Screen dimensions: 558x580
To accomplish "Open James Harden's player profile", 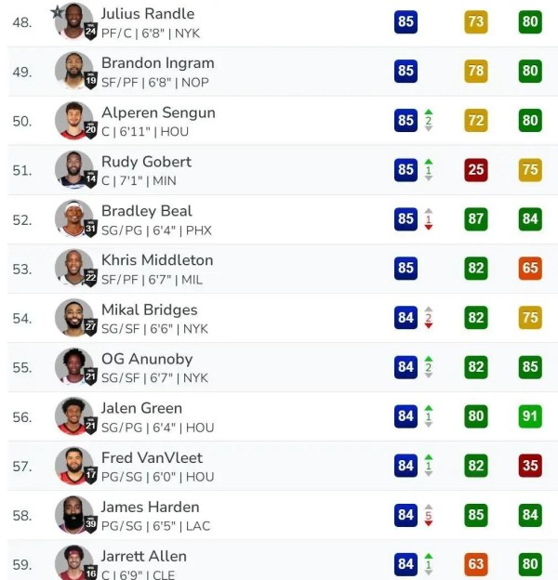I will point(150,507).
